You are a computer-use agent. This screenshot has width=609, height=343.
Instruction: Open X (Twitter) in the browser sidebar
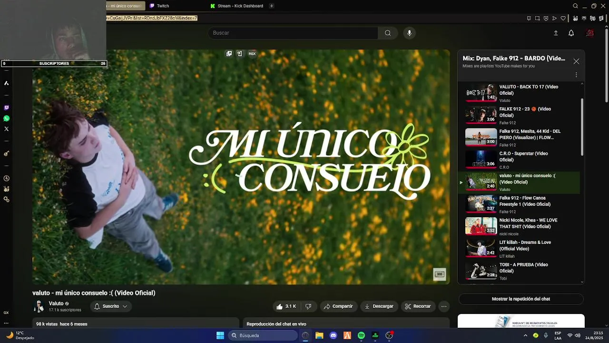pos(6,129)
